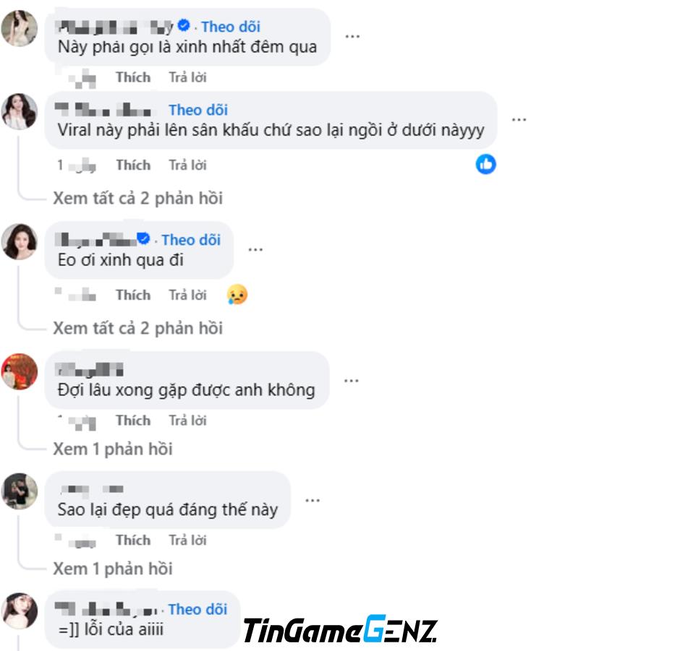The image size is (680, 651).
Task: Open options menu for 'xinh nhất đêm qua' comment
Action: (x=352, y=36)
